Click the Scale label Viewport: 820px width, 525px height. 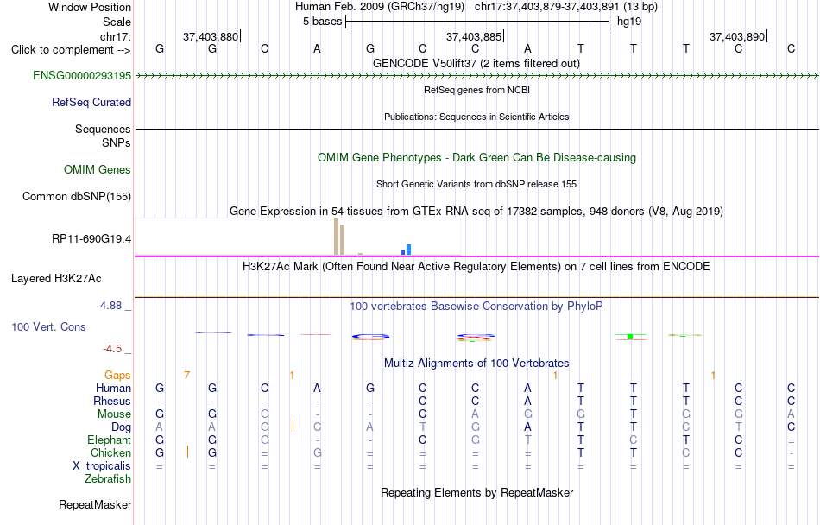click(x=117, y=22)
